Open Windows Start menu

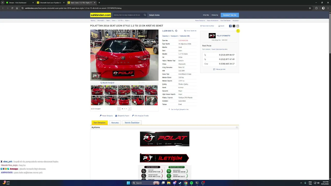coord(128,183)
